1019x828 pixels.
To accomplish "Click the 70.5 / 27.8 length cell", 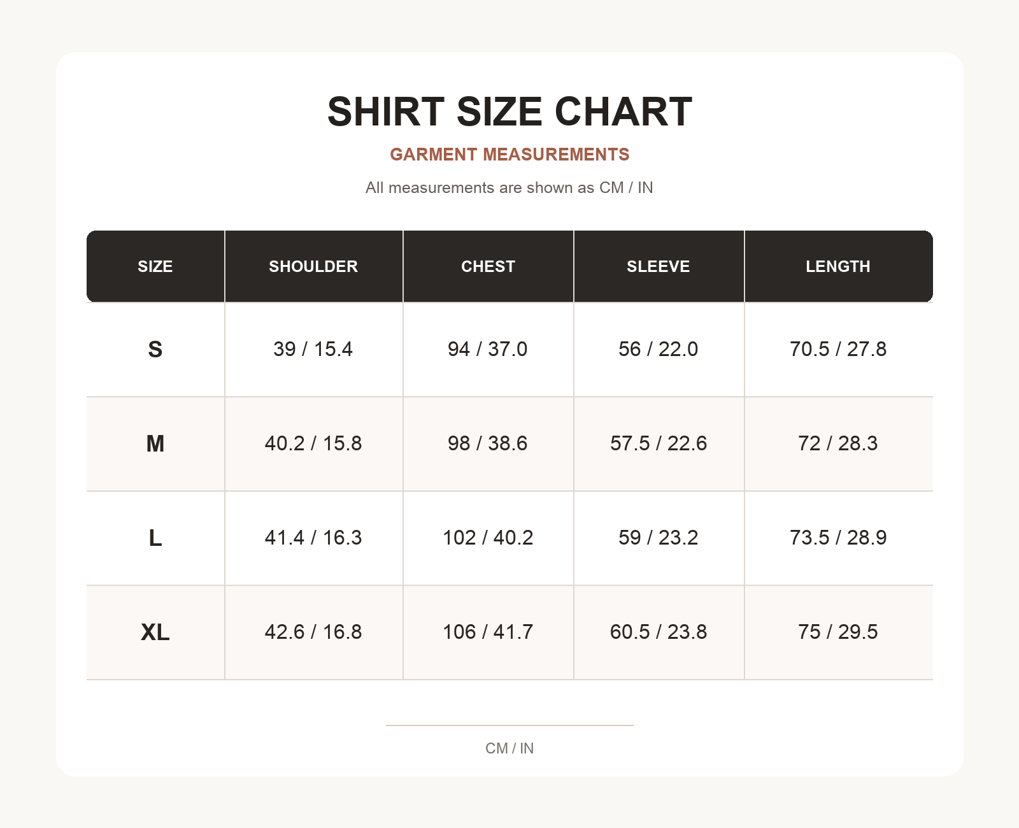I will (x=838, y=349).
